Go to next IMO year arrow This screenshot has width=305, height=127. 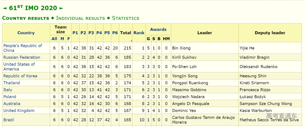61,8
